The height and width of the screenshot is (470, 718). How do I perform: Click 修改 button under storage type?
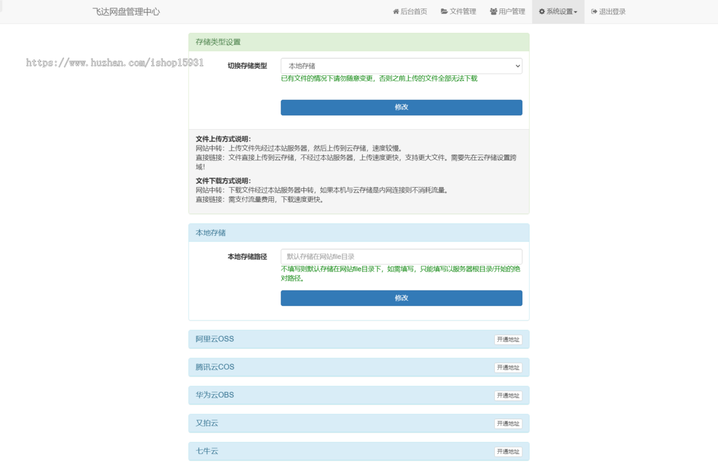[401, 108]
